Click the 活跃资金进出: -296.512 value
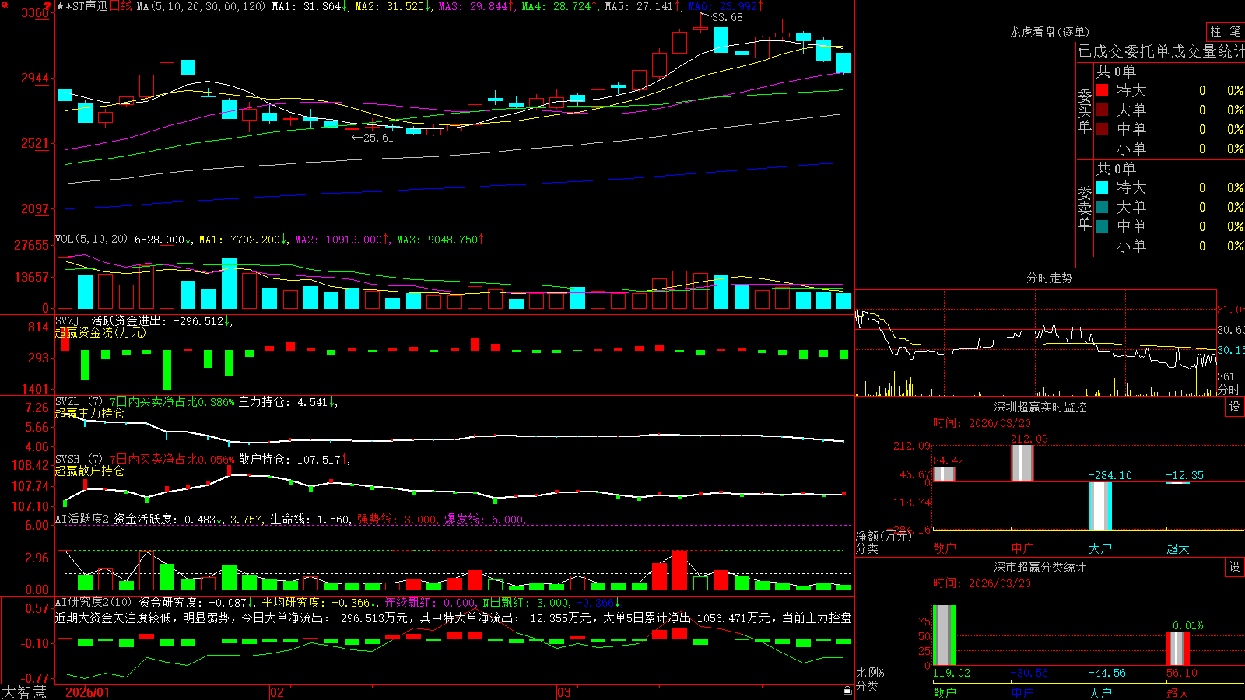 click(161, 320)
